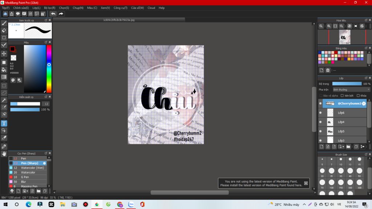
Task: Toggle visibility of Lớp6 layer
Action: click(320, 113)
